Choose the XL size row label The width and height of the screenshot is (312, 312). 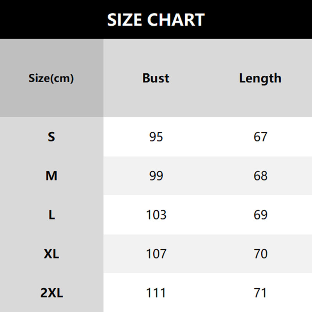coord(51,254)
